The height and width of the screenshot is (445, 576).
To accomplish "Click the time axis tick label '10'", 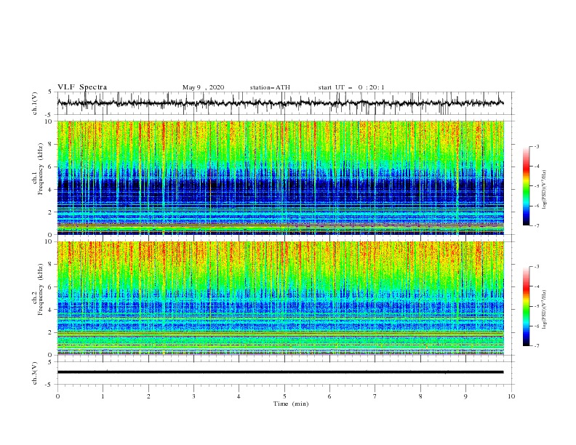I will (511, 396).
